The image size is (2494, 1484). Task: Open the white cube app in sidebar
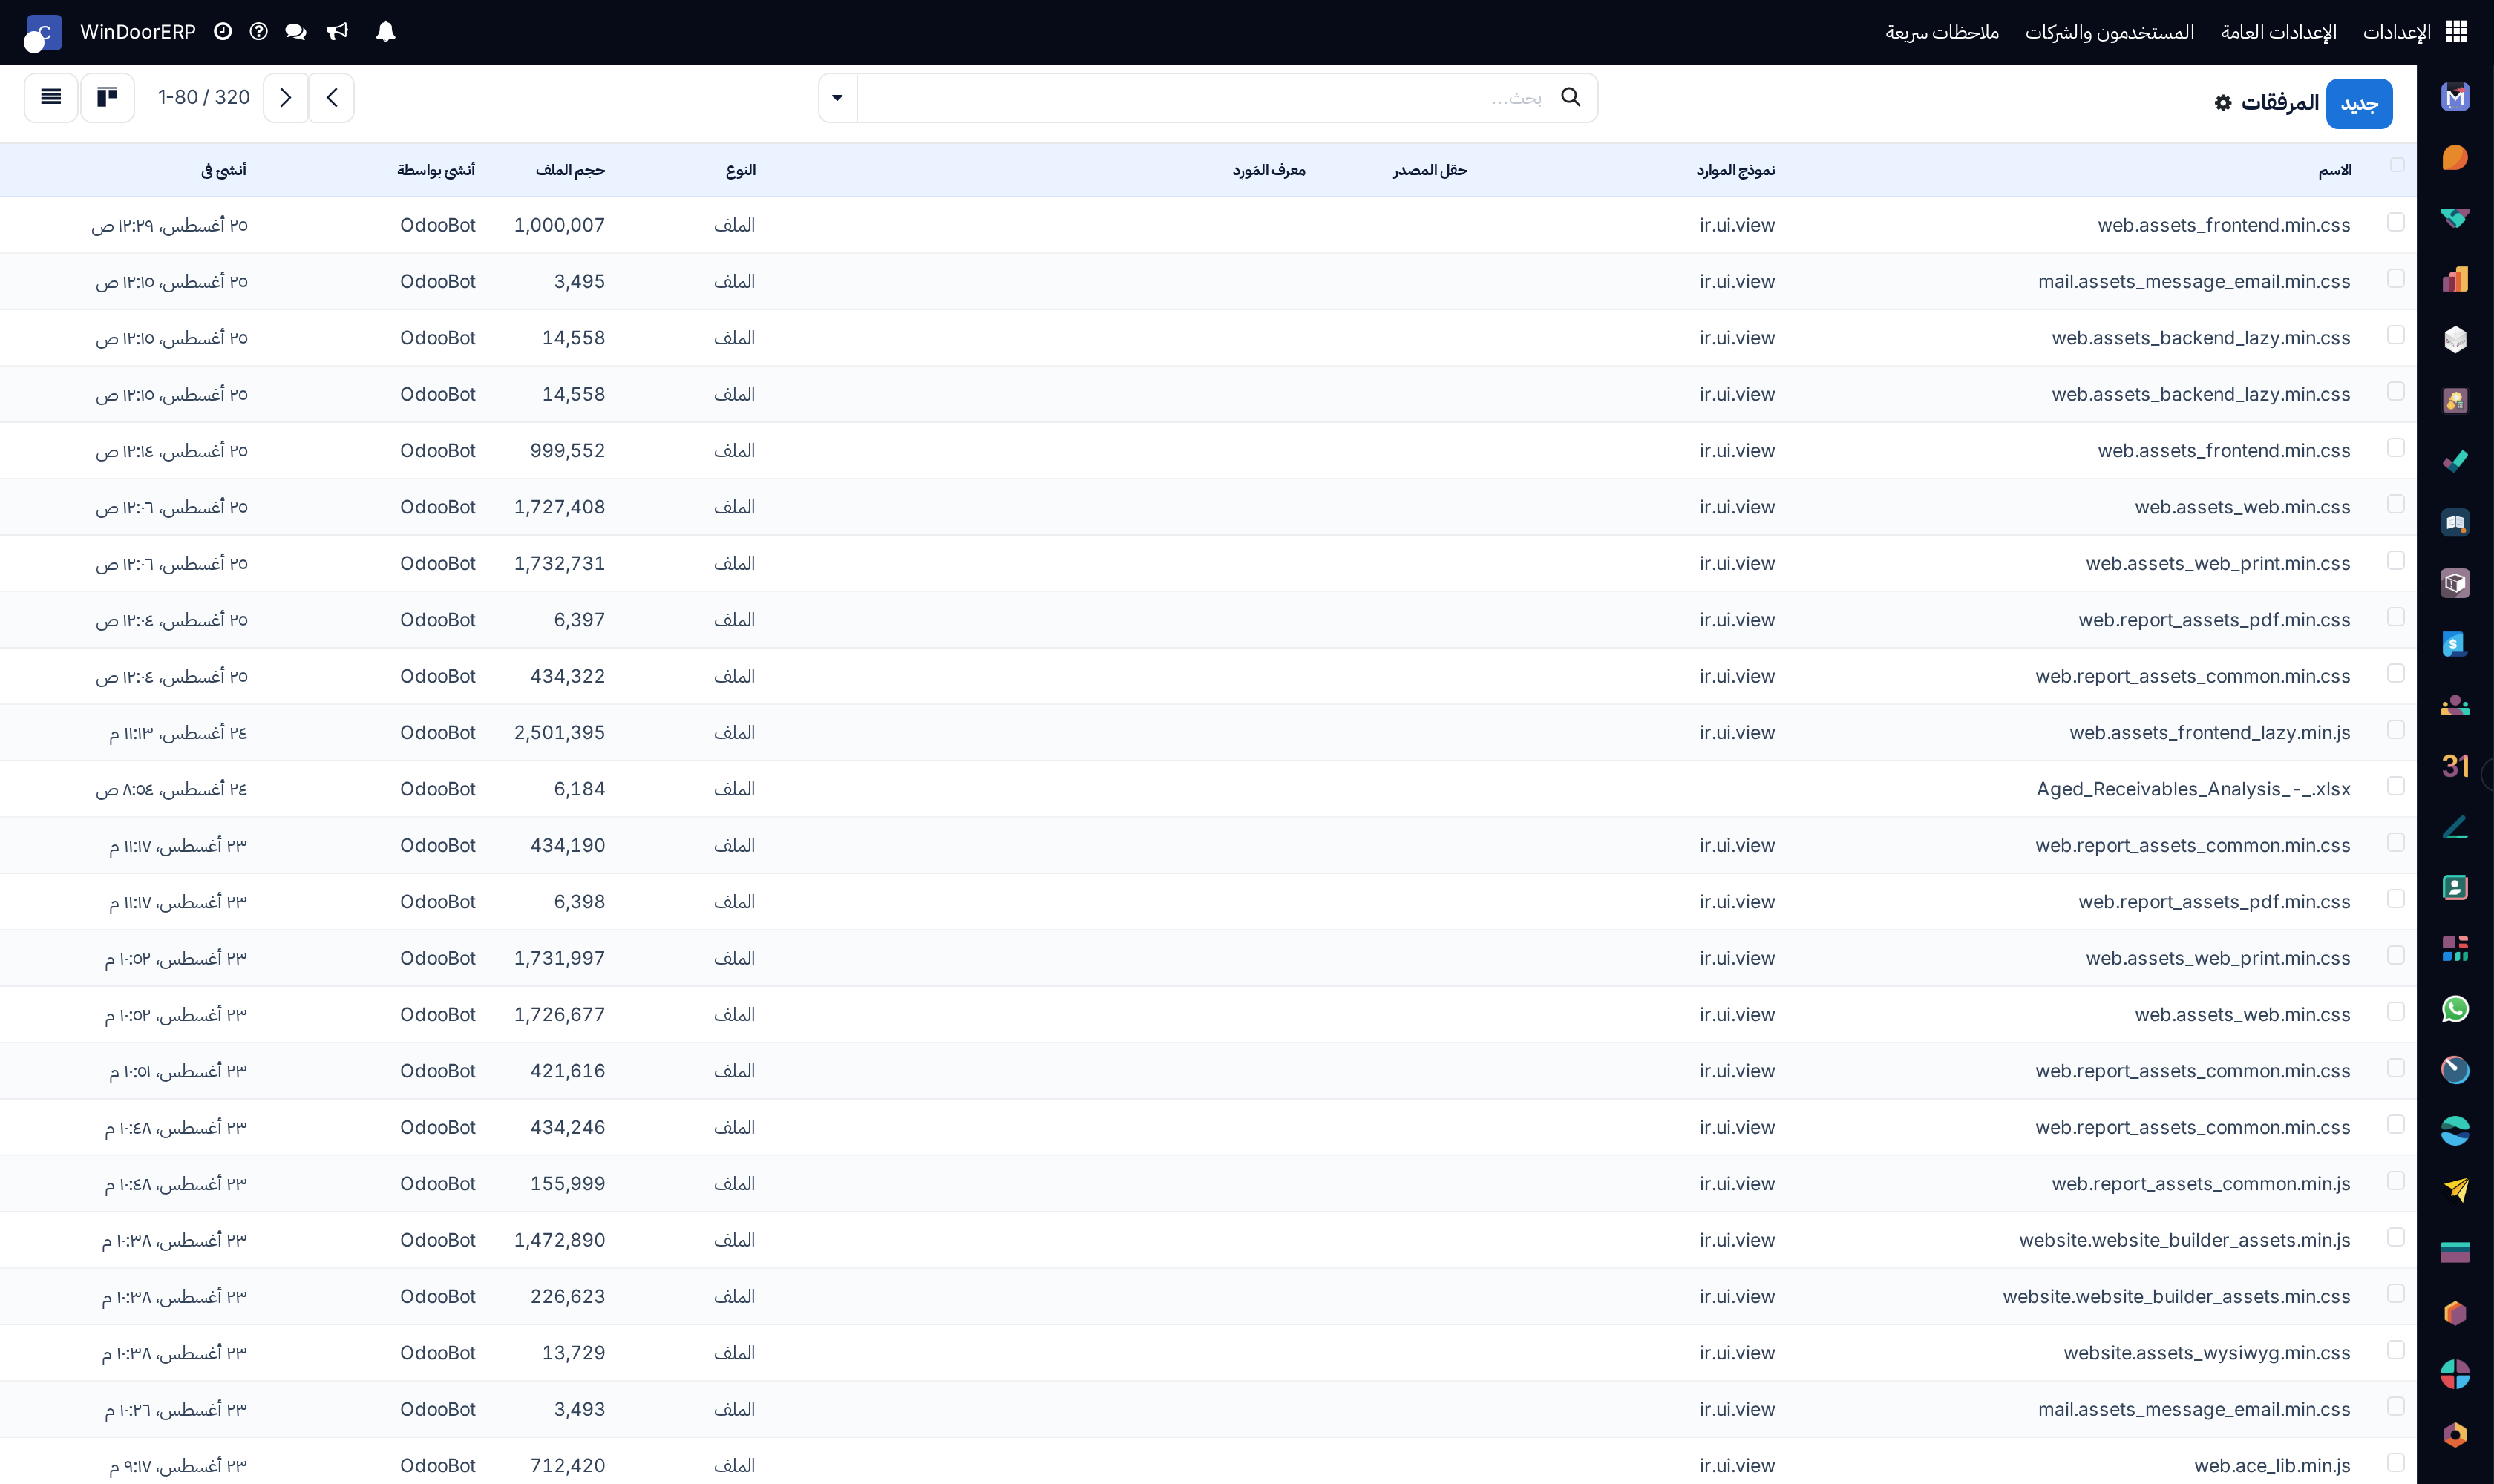click(x=2455, y=340)
